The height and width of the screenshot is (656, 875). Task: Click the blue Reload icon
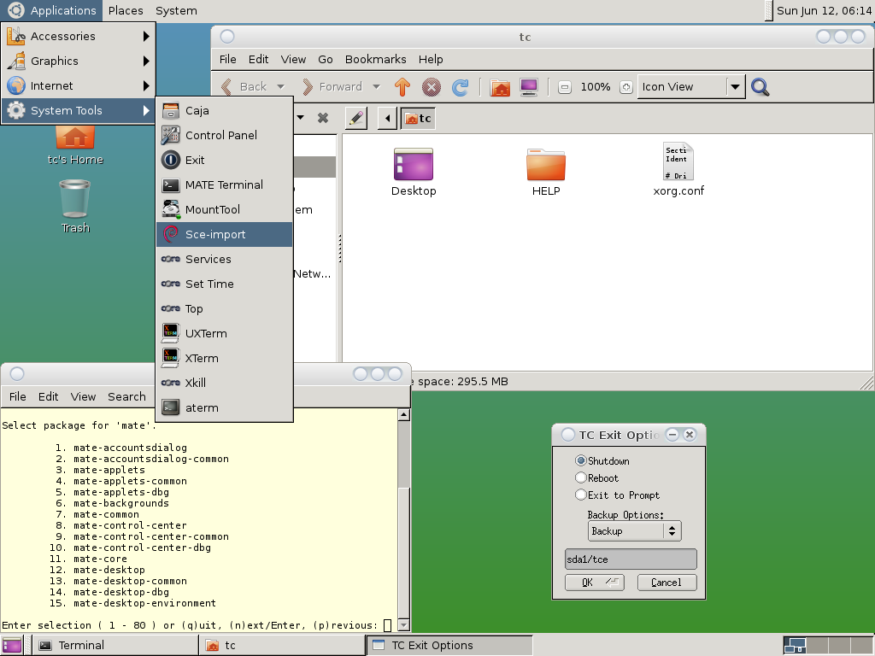pos(460,87)
